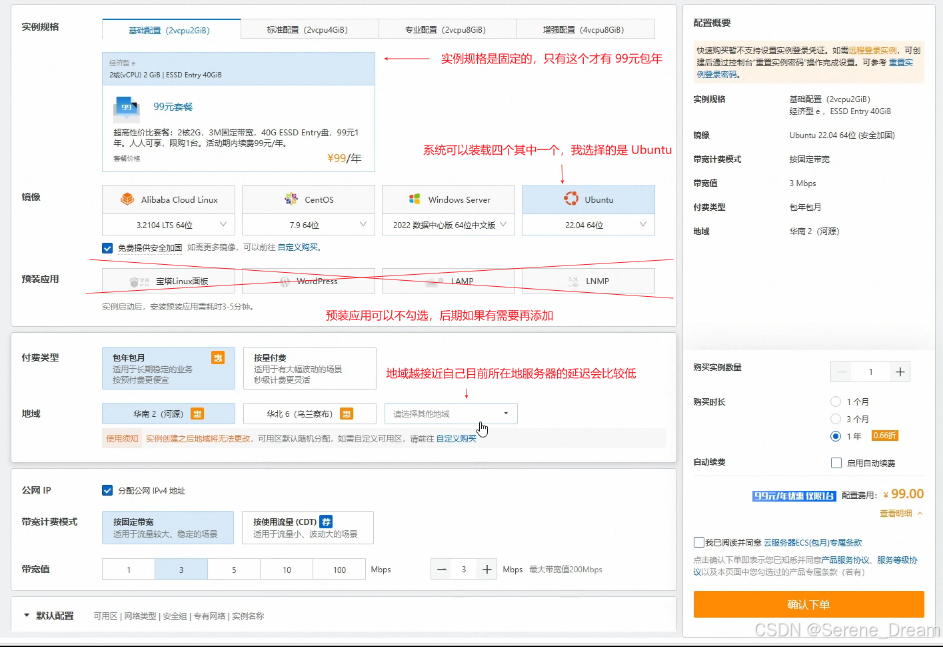Open the CentOS 7.9 64位 version dropdown
The width and height of the screenshot is (943, 647).
pos(309,225)
